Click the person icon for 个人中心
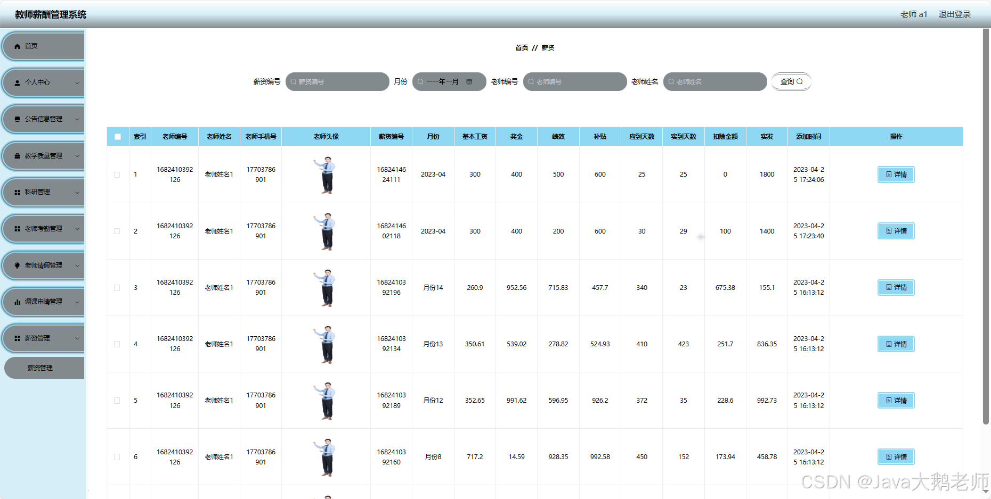 click(x=17, y=83)
